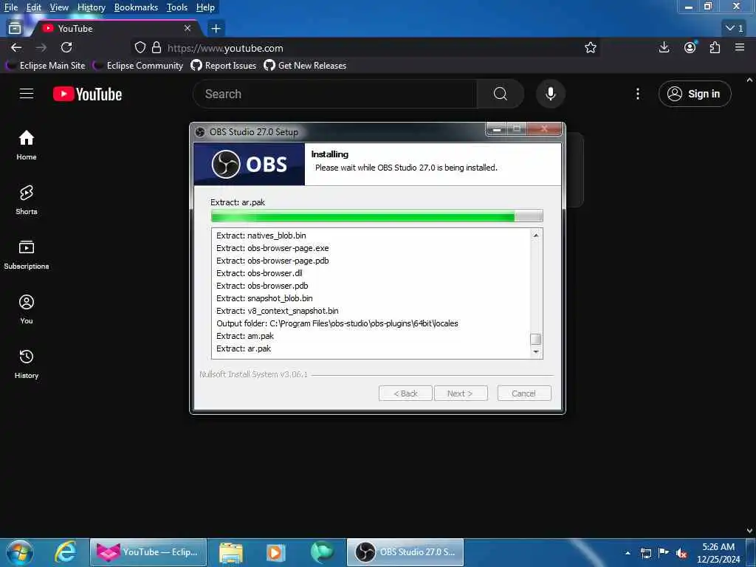
Task: Click the tracking protection shield icon
Action: [140, 47]
